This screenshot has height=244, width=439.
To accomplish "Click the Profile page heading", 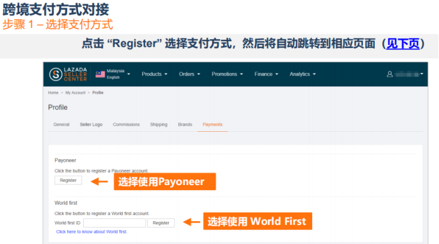I will [58, 108].
